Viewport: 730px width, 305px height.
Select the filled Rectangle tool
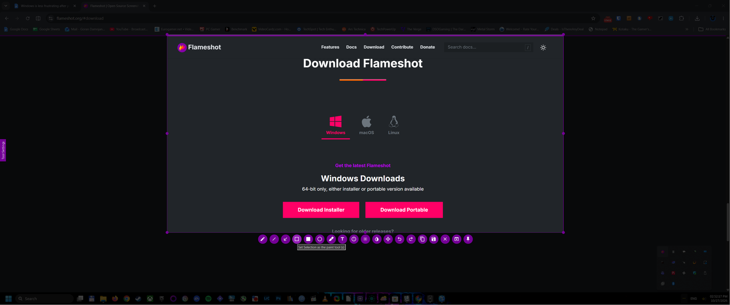308,239
